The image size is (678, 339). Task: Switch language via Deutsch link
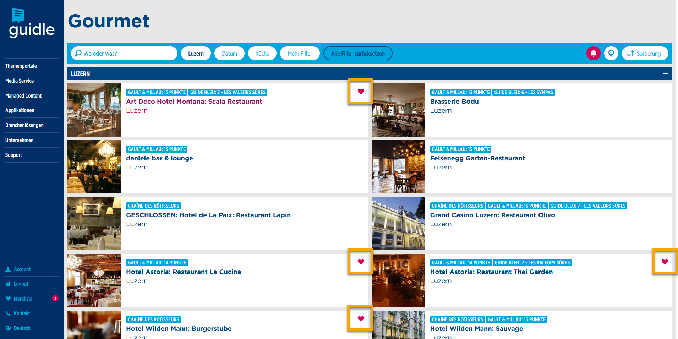point(22,328)
